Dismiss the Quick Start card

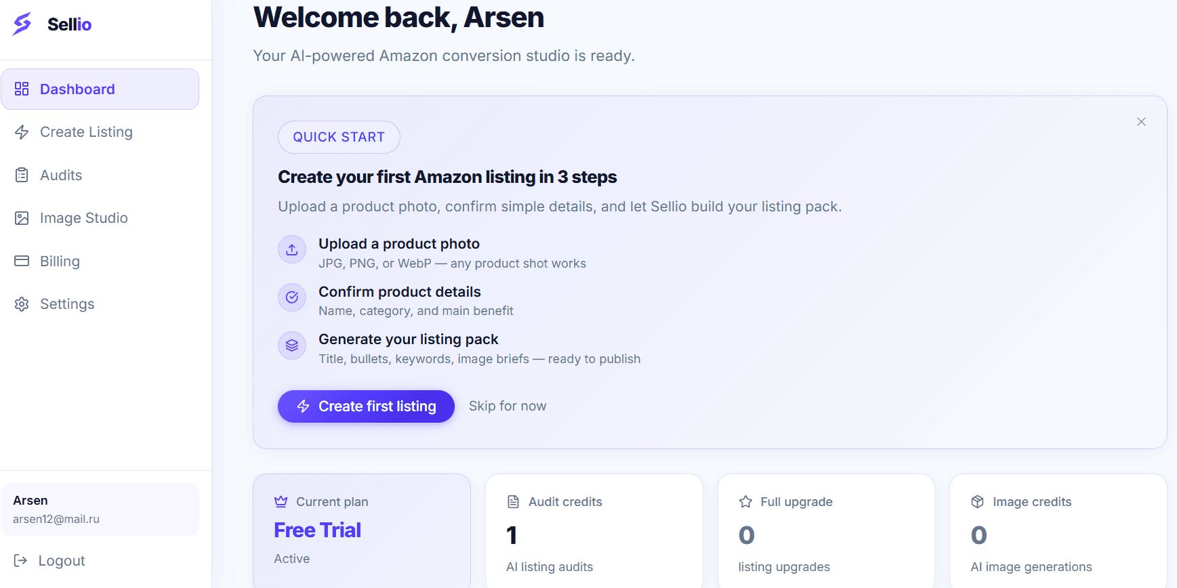[x=1141, y=122]
